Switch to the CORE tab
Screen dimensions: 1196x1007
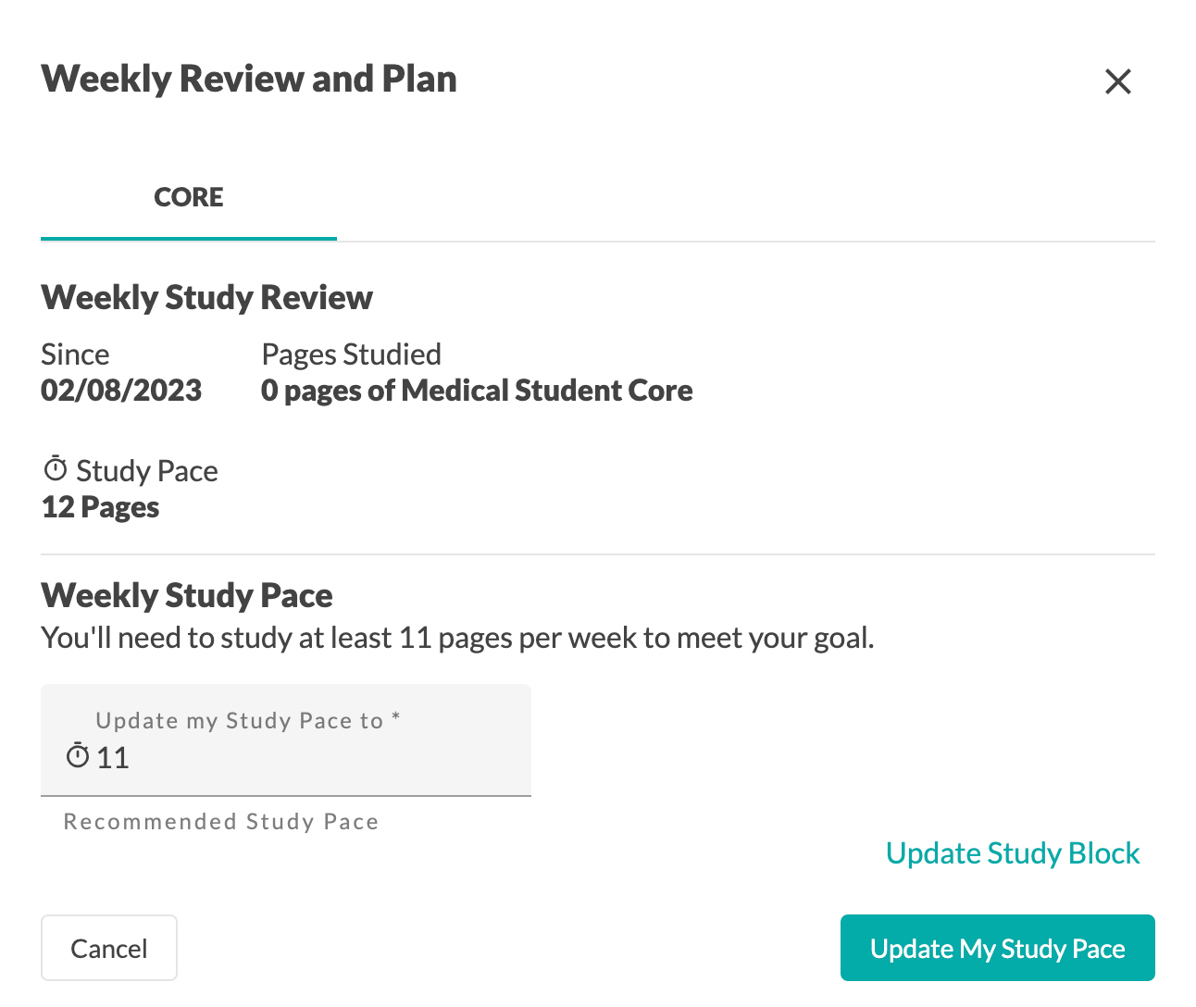[x=189, y=197]
